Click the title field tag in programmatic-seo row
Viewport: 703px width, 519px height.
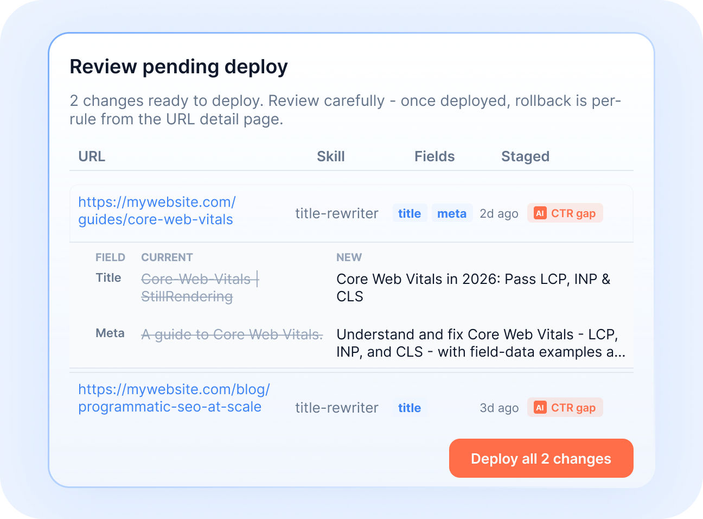pos(410,408)
